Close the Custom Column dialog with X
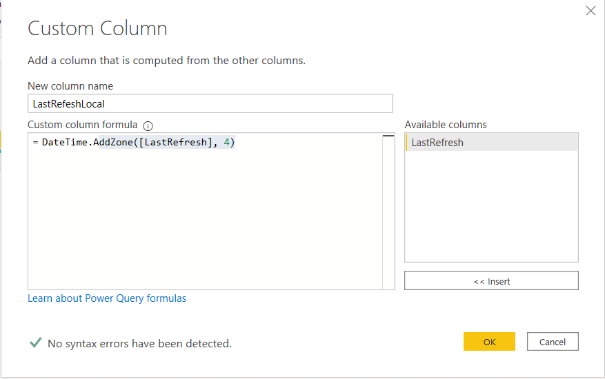 591,11
